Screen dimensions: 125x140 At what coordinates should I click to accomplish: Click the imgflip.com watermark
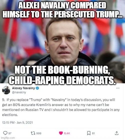pos(8,138)
